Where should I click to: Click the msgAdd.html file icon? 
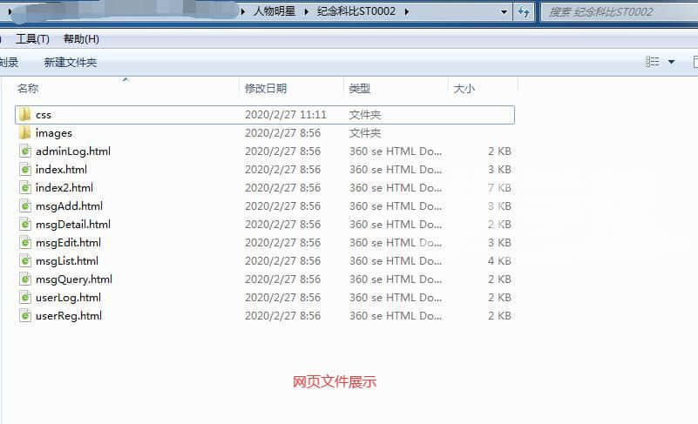point(25,206)
